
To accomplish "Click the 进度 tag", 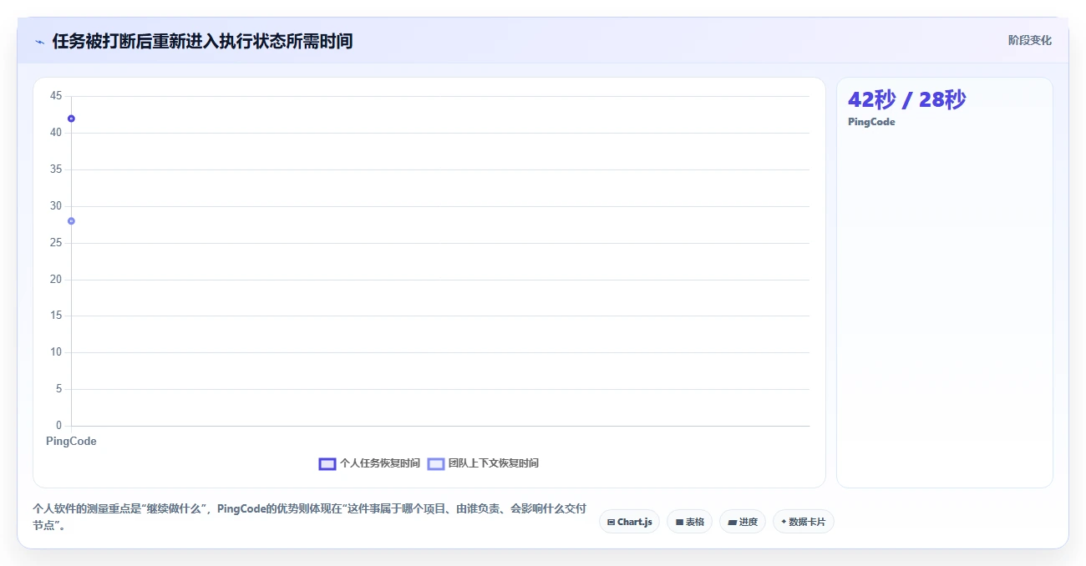I will pyautogui.click(x=743, y=522).
